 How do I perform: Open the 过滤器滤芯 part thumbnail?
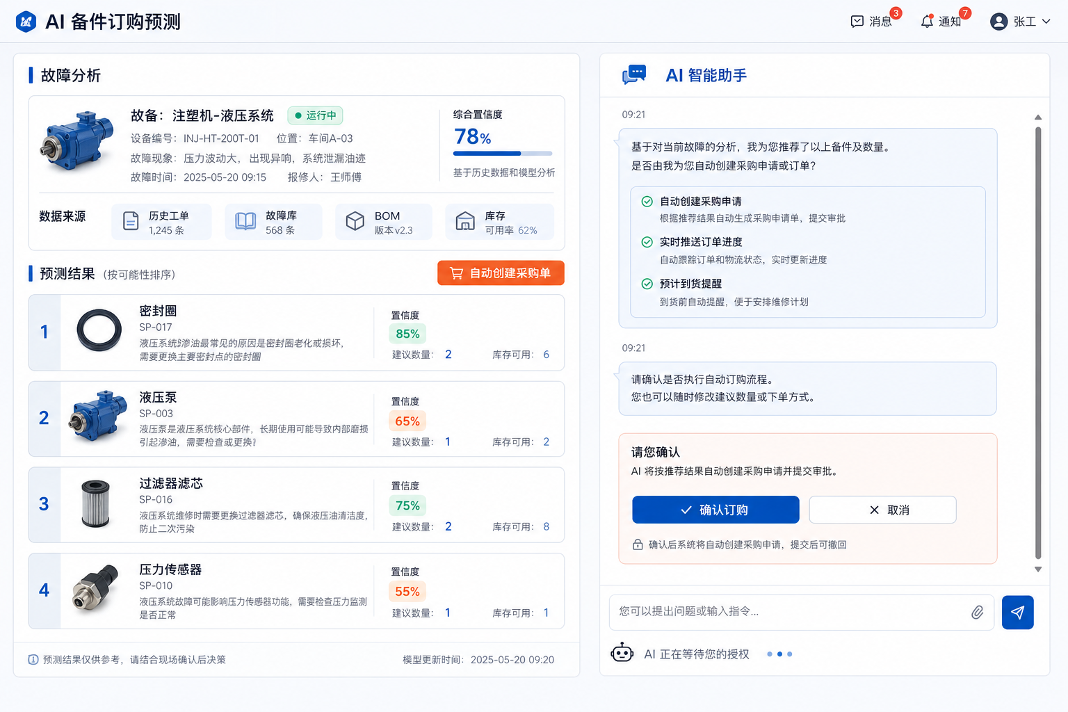(96, 503)
